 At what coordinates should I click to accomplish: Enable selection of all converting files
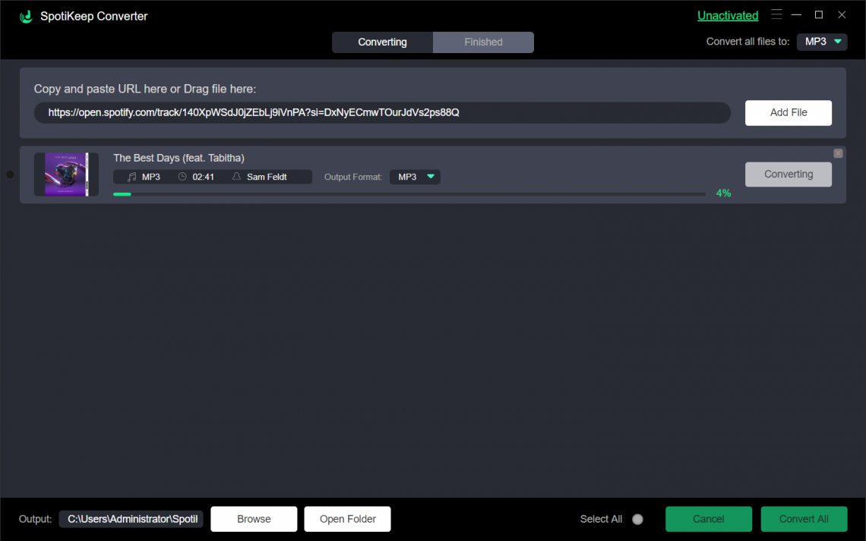637,519
